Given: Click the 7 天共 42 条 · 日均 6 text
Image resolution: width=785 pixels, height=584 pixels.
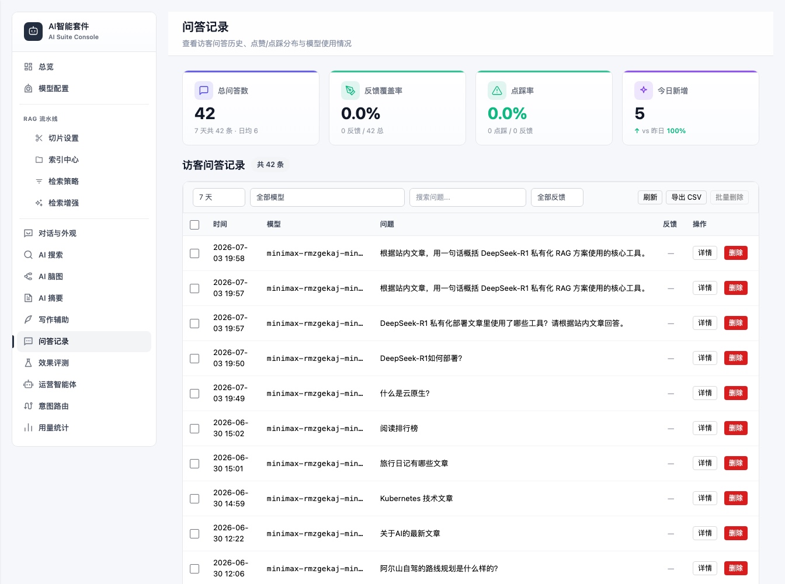Looking at the screenshot, I should pyautogui.click(x=226, y=131).
